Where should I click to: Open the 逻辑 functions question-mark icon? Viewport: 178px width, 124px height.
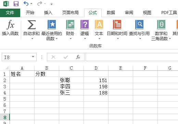coord(85,25)
